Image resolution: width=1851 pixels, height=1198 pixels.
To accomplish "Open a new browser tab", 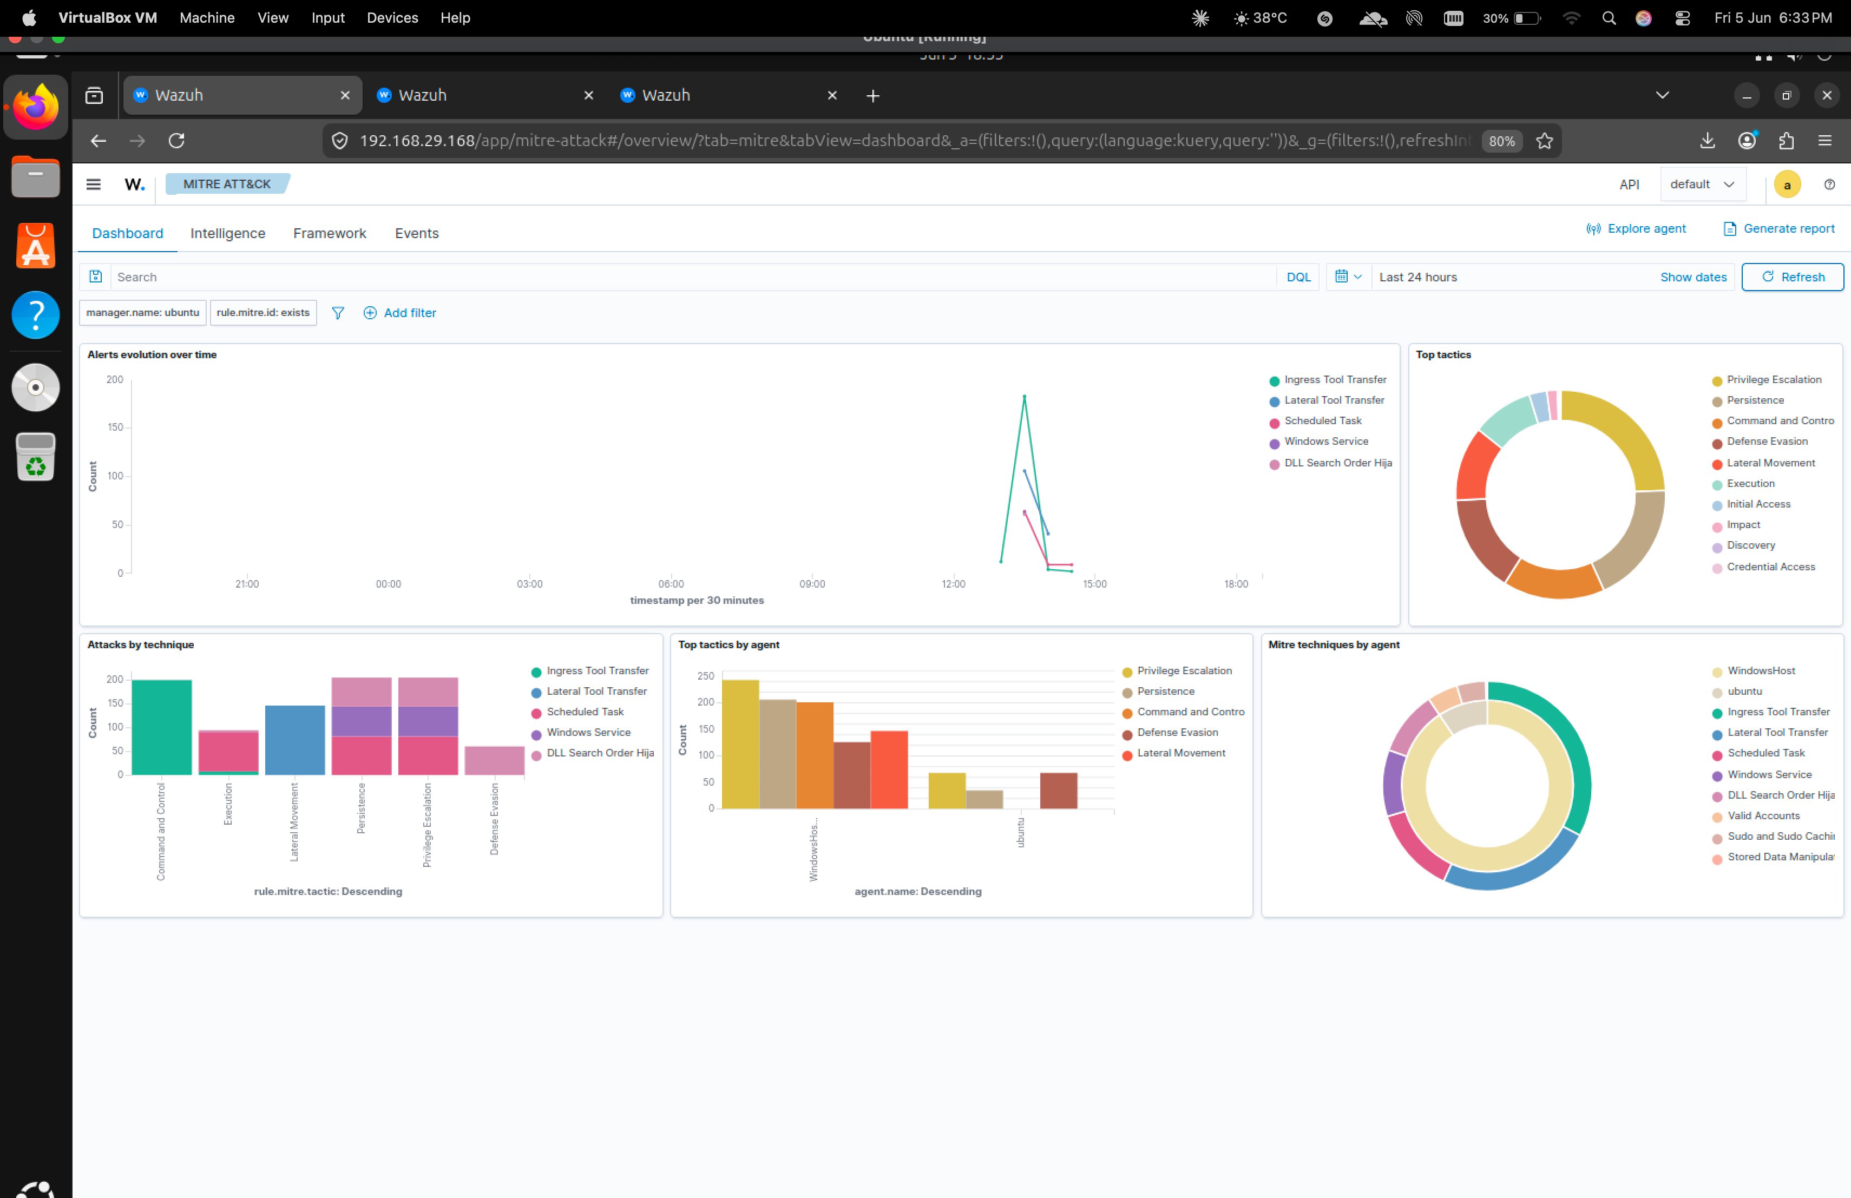I will 872,96.
